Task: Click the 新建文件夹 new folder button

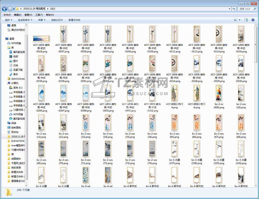Action: click(x=74, y=20)
